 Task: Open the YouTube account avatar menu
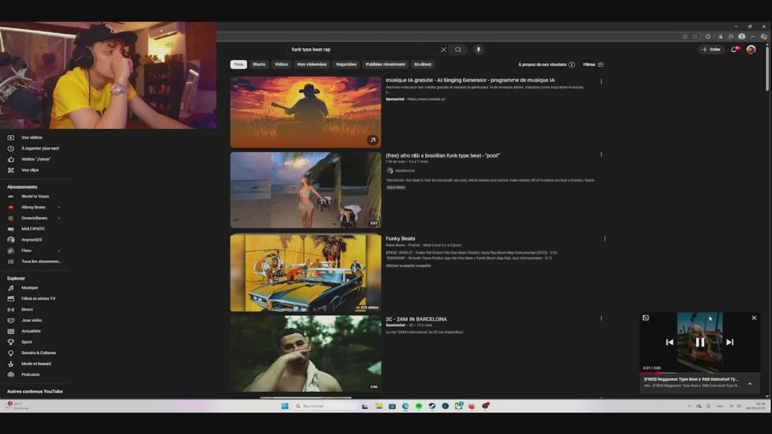pos(751,49)
